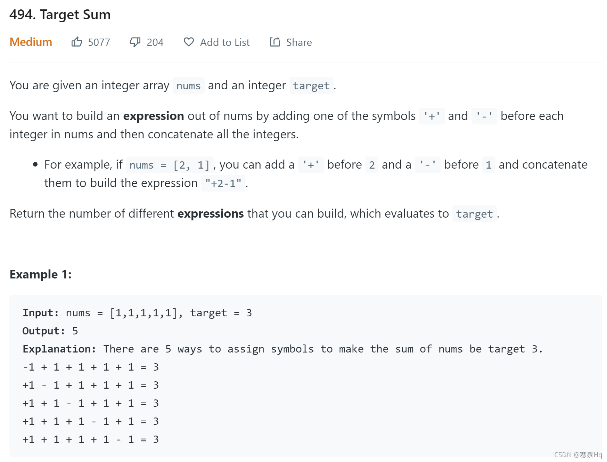Viewport: 607px width, 462px height.
Task: Click the 5077 likes count
Action: pos(99,42)
